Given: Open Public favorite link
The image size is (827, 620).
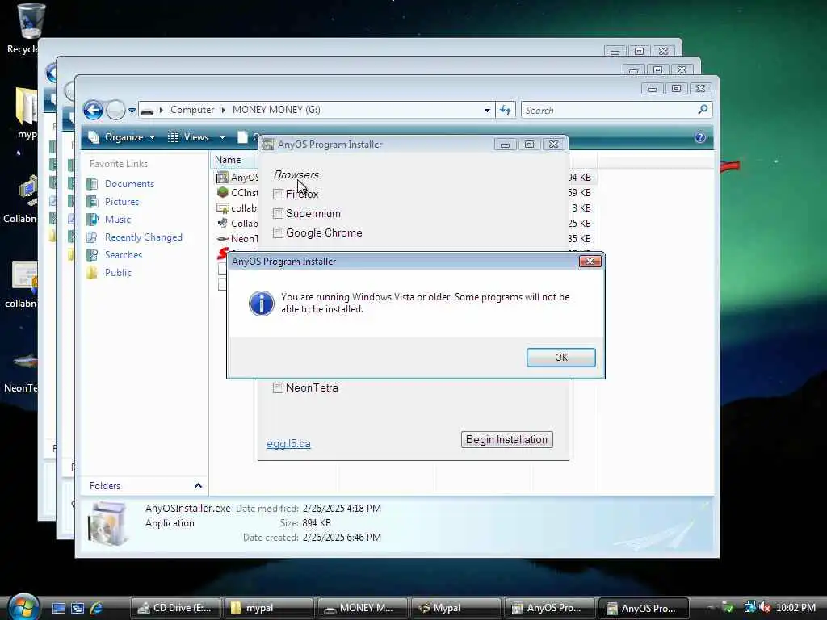Looking at the screenshot, I should (118, 273).
